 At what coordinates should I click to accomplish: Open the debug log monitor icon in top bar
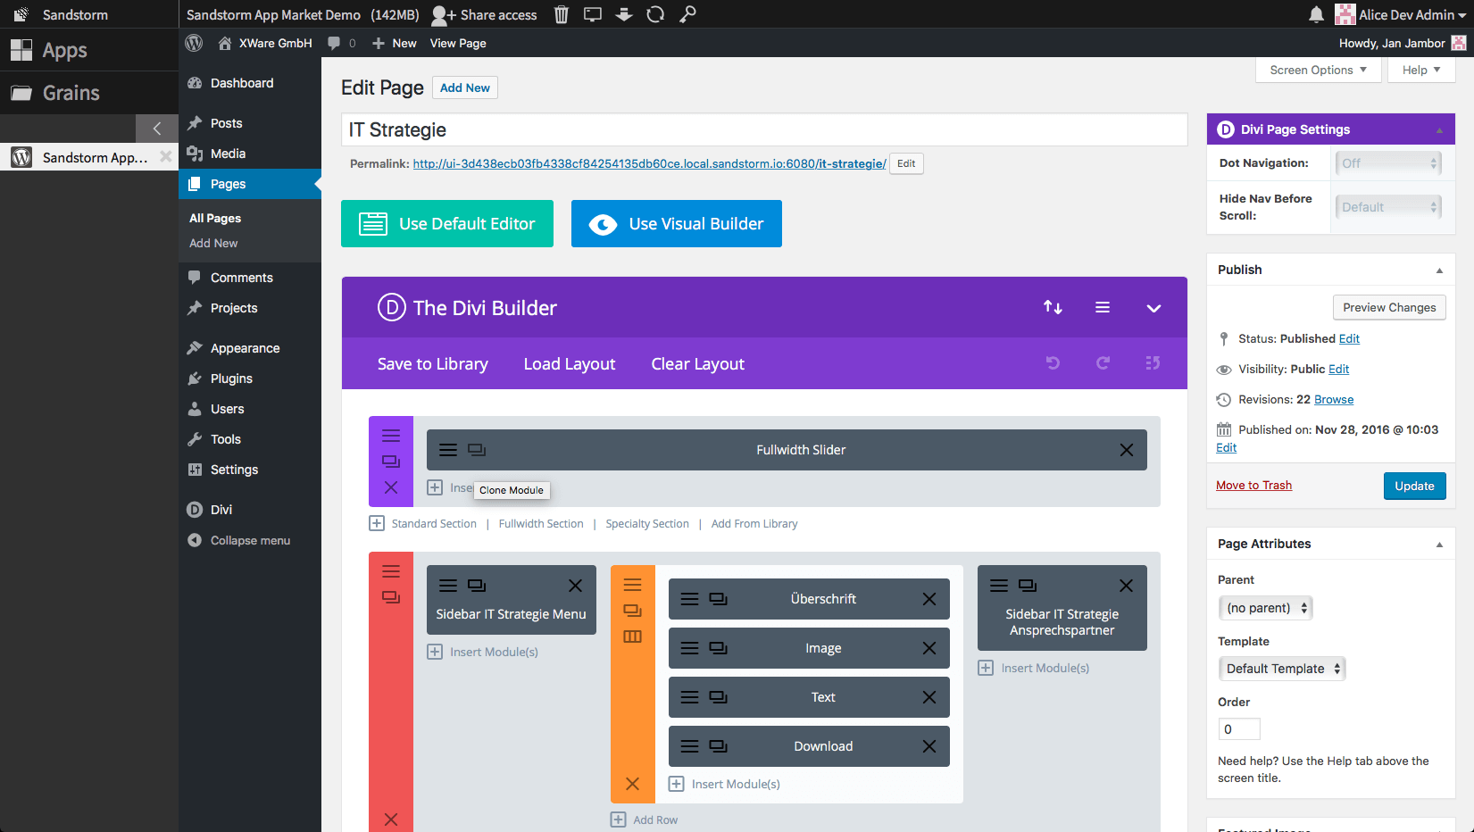593,14
